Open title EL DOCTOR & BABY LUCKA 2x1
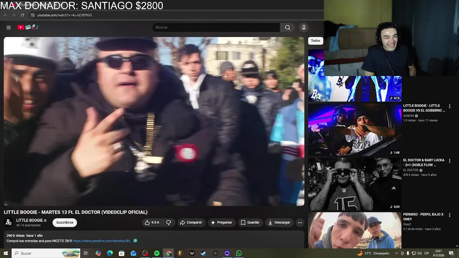 (x=423, y=162)
